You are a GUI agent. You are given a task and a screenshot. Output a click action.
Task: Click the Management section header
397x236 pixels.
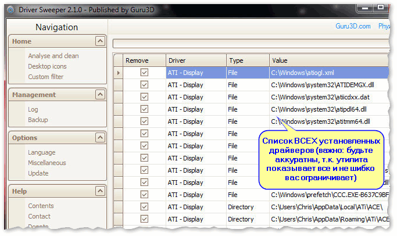coord(57,94)
